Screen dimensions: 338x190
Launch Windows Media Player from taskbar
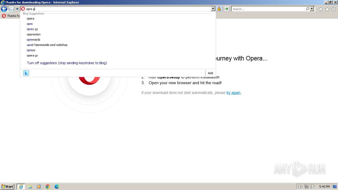point(39,187)
